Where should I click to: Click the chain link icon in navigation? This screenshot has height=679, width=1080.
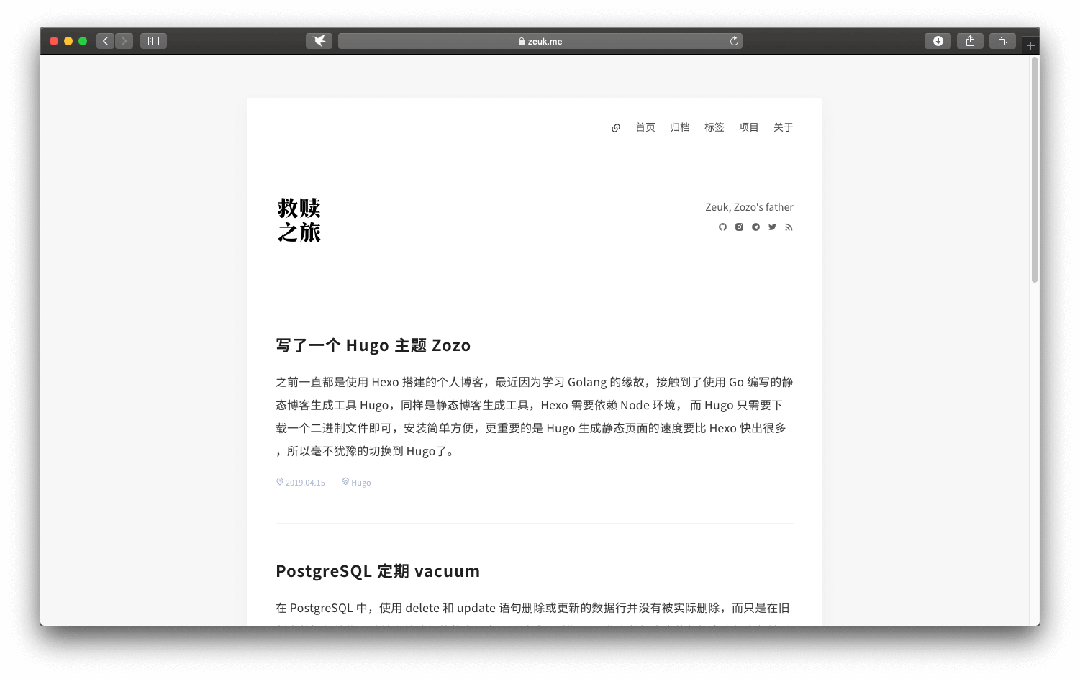tap(616, 127)
